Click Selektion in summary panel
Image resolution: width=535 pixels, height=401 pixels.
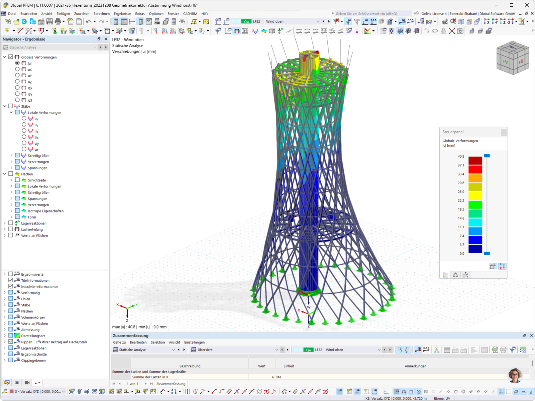157,342
